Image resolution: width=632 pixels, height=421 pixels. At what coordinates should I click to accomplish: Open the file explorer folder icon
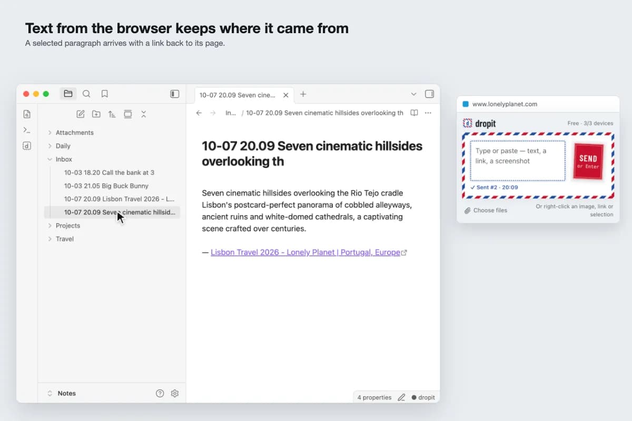(x=68, y=94)
